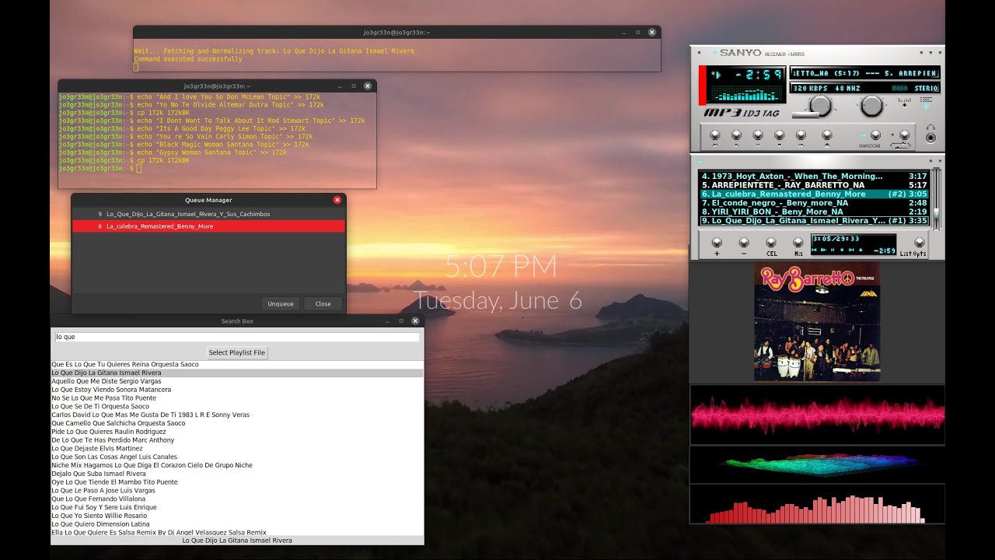995x560 pixels.
Task: Click the plus add knob in playlist
Action: pyautogui.click(x=717, y=243)
